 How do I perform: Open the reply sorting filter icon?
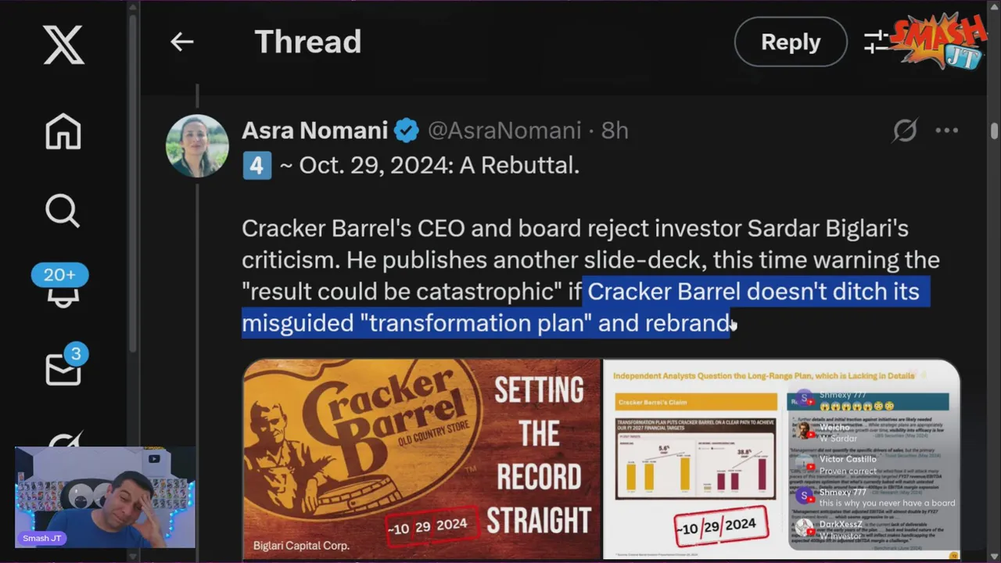(877, 42)
